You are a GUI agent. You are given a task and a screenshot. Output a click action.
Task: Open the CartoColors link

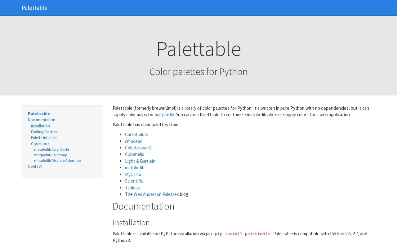tap(136, 135)
